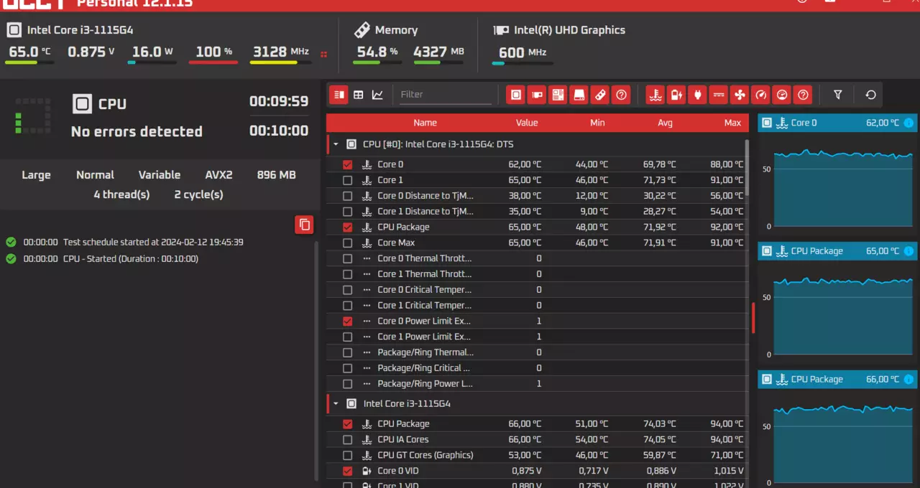Screen dimensions: 920x488
Task: Collapse the Intel Core i3-1115G4 sensor group
Action: pos(335,403)
